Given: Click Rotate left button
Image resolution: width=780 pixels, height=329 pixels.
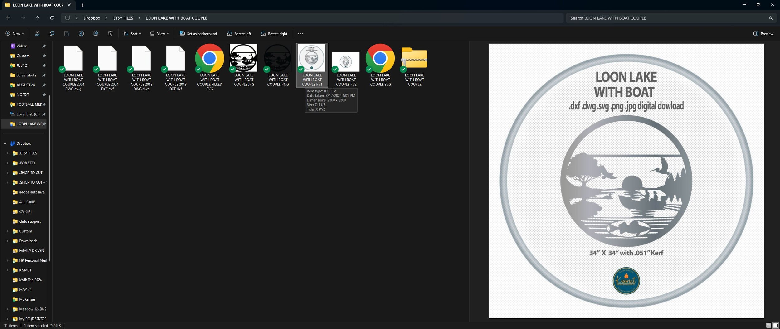Looking at the screenshot, I should coord(239,34).
